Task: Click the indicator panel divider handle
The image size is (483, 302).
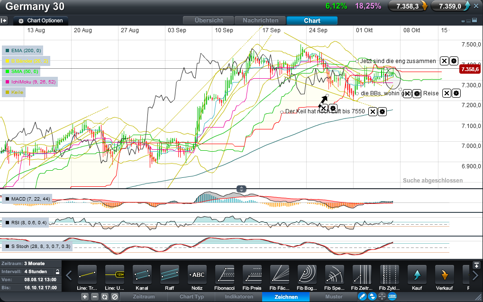Action: (x=241, y=189)
